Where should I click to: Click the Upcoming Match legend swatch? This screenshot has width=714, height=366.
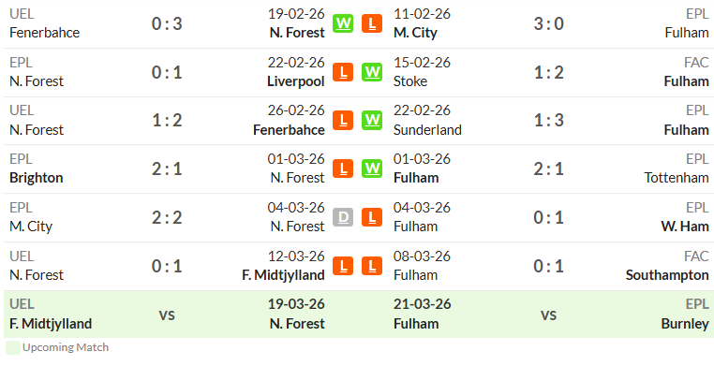tap(13, 348)
